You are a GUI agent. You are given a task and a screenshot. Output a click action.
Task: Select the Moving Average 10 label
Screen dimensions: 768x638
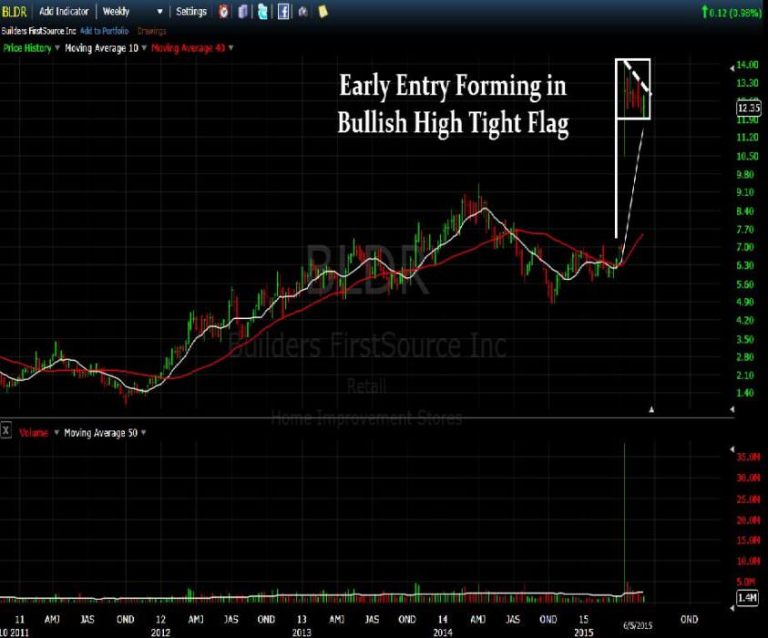pos(101,48)
